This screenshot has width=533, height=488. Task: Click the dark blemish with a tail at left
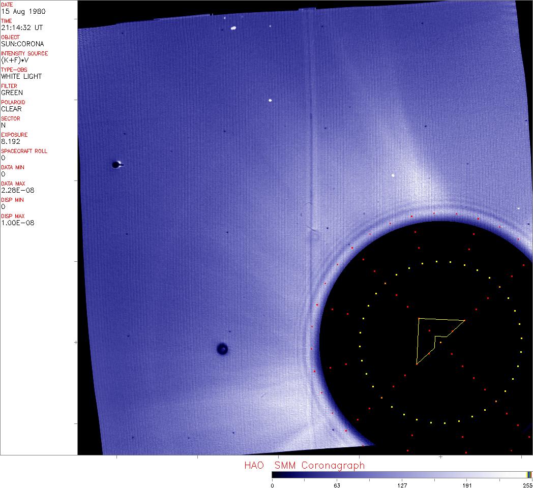(116, 164)
